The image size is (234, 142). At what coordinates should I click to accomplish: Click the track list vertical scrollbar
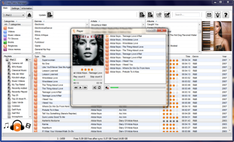click(x=230, y=95)
